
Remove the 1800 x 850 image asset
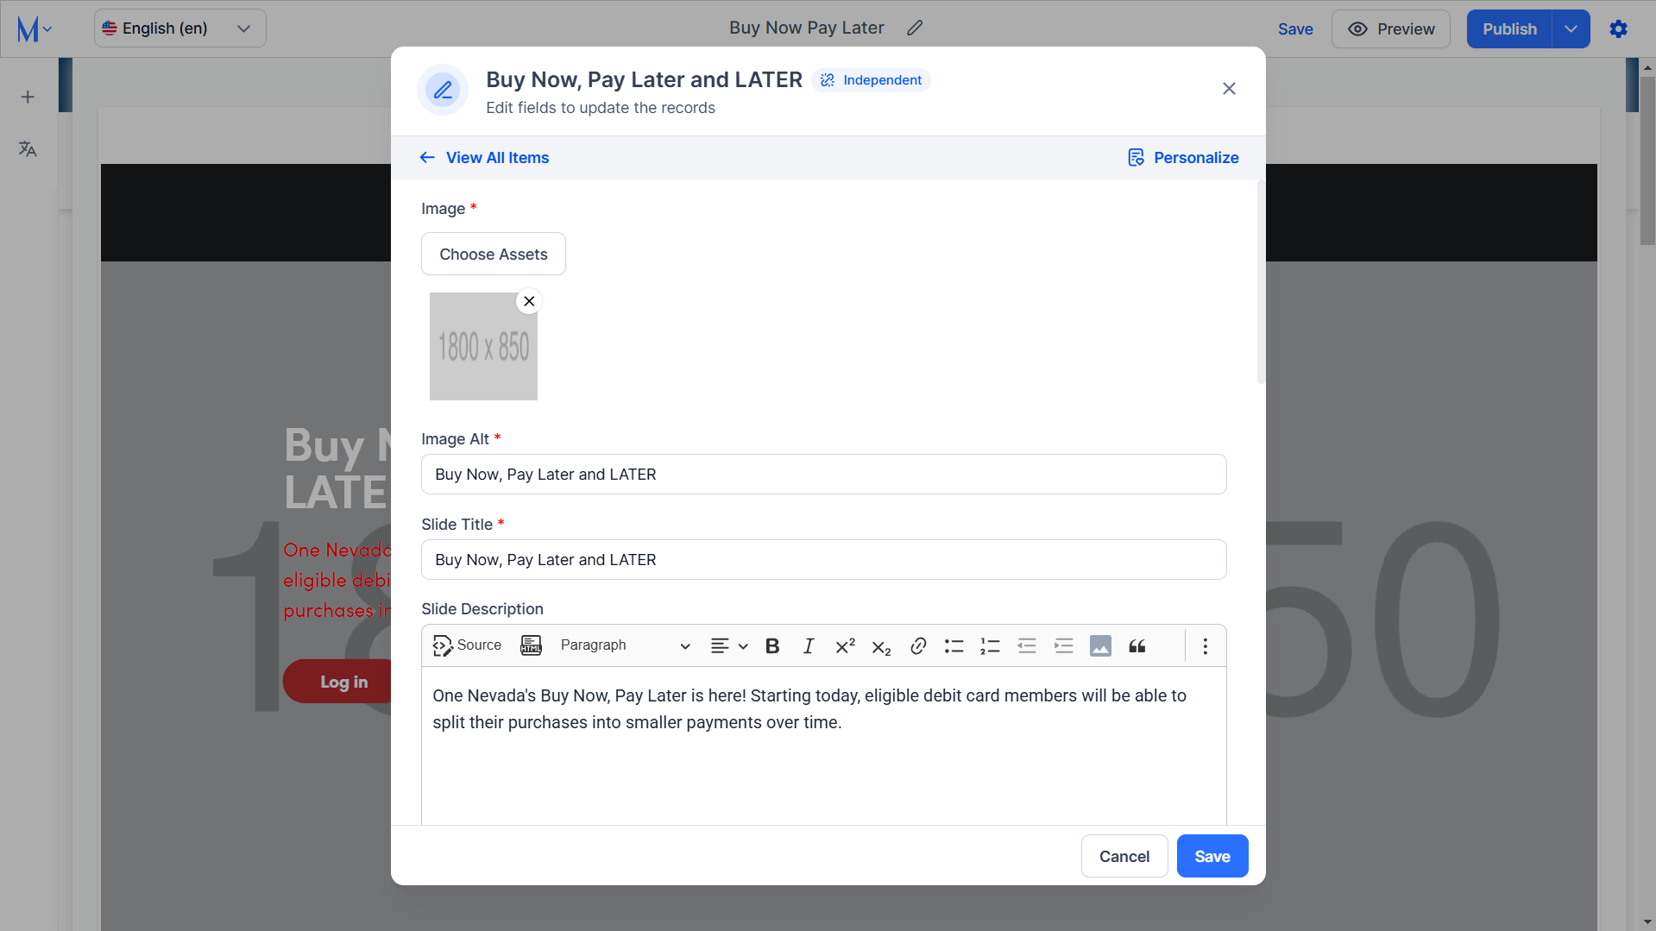529,301
